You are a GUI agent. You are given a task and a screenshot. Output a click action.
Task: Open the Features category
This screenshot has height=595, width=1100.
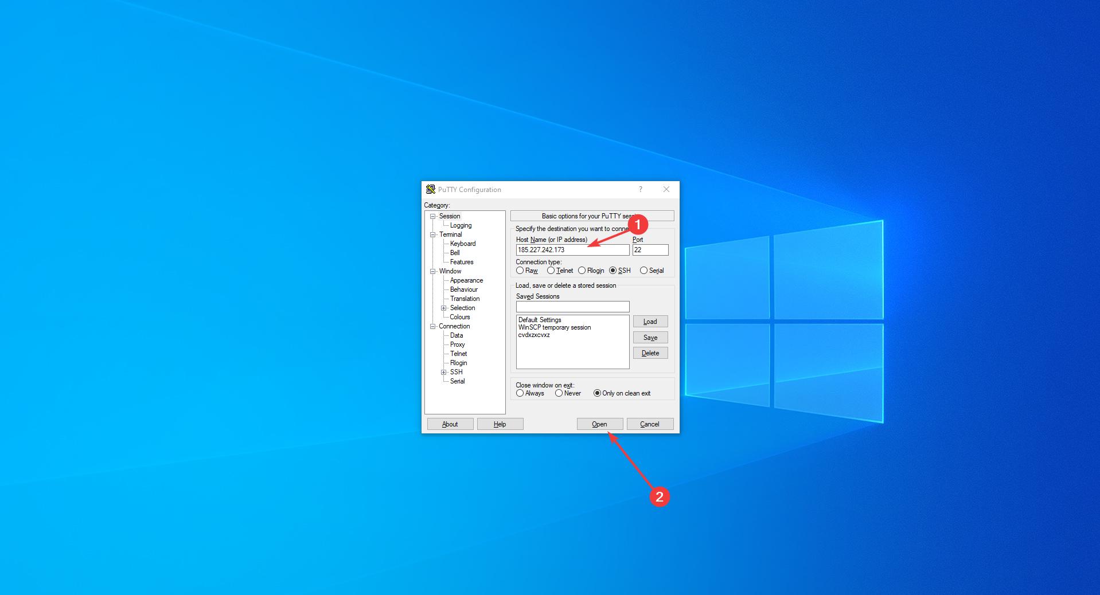pyautogui.click(x=462, y=262)
